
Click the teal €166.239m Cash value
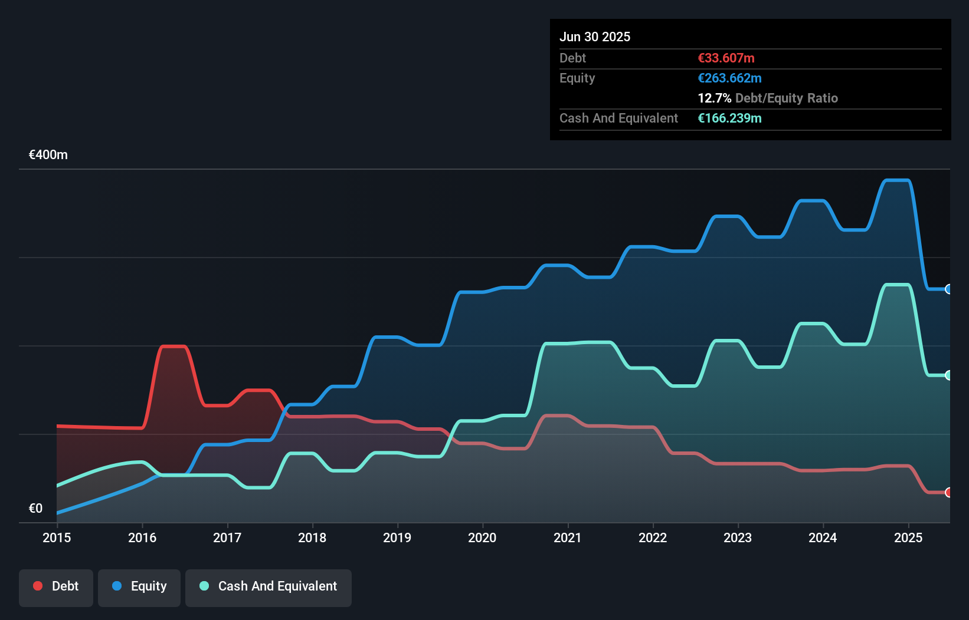point(729,118)
